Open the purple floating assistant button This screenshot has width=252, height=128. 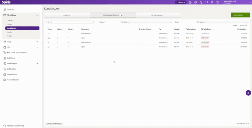248,93
